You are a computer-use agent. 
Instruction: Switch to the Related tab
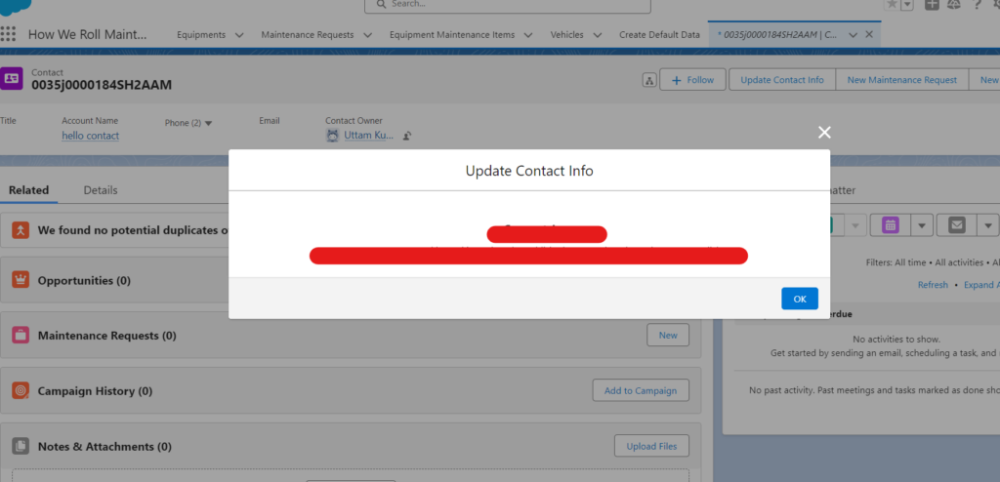coord(28,190)
